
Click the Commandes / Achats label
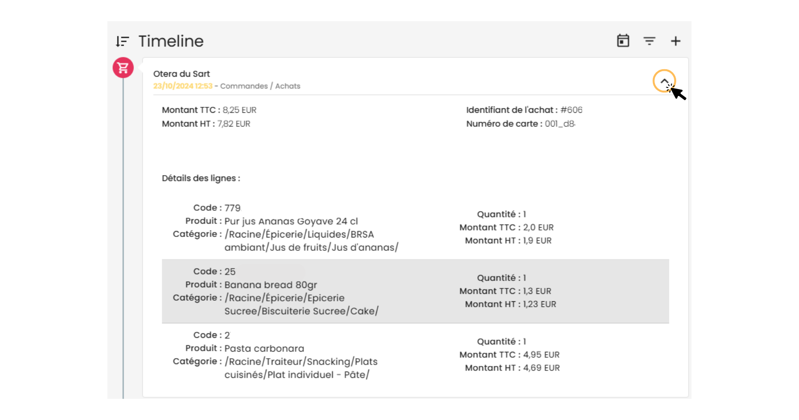pos(260,86)
